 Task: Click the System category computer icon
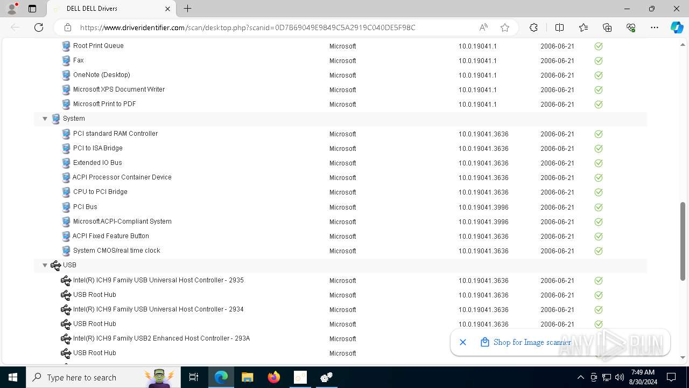(x=55, y=119)
